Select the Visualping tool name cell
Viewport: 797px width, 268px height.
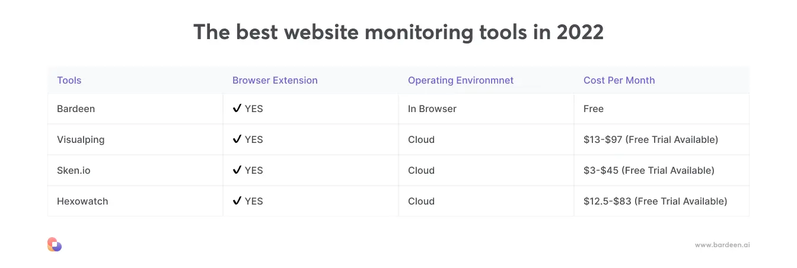(x=135, y=139)
